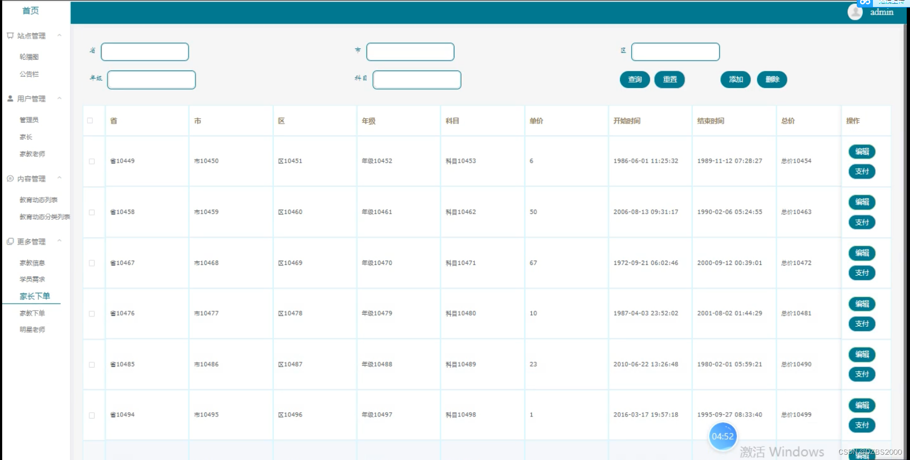Collapse the 站点管理 menu chevron
The height and width of the screenshot is (460, 910).
click(60, 35)
